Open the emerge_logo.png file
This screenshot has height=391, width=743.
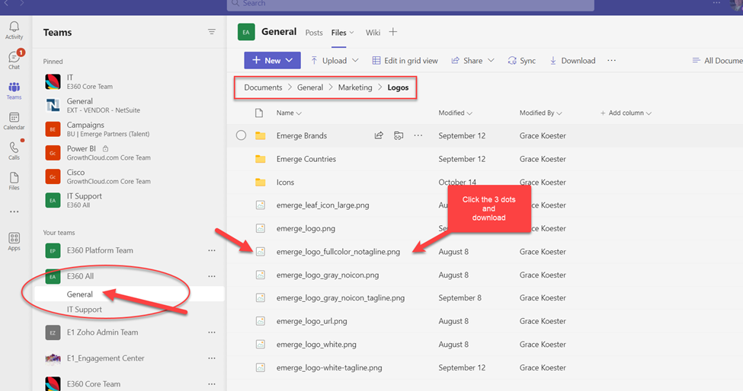(x=306, y=228)
